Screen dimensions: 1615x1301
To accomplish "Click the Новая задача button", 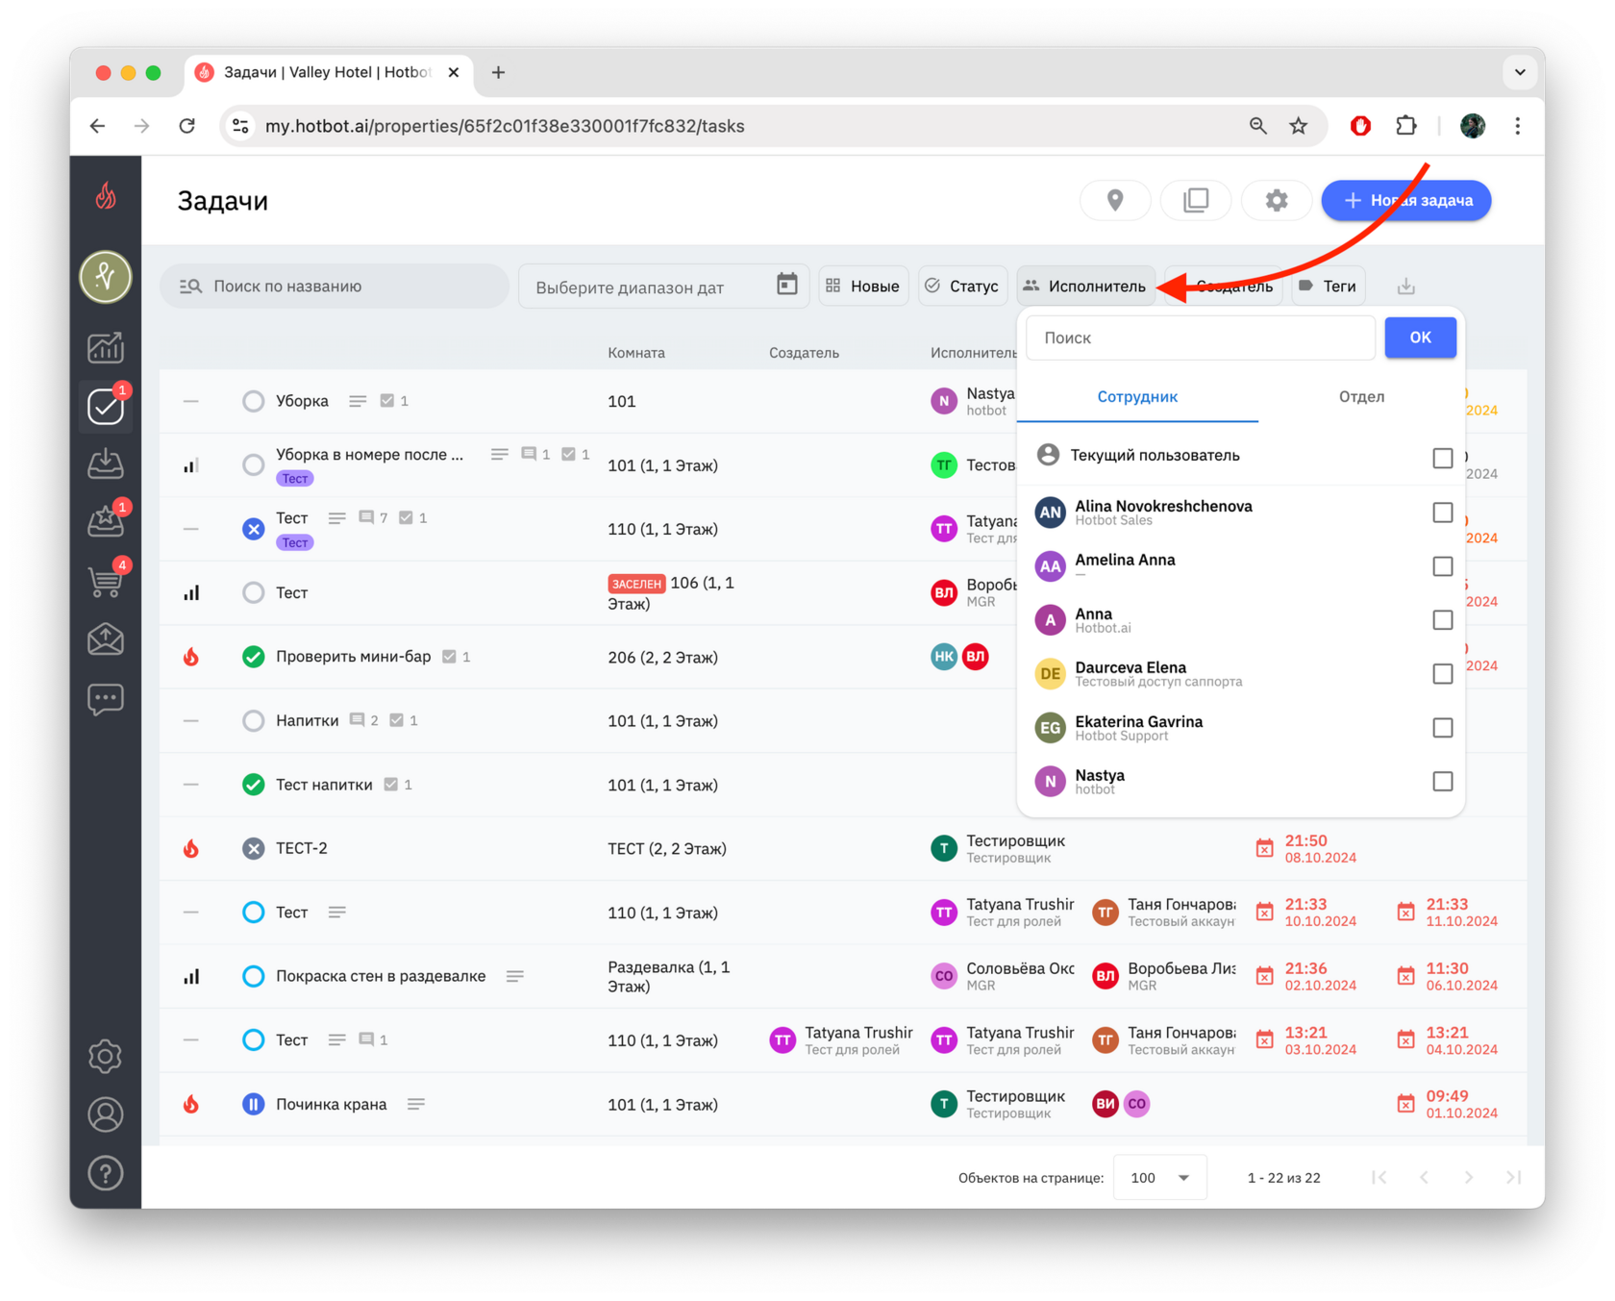I will tap(1406, 200).
